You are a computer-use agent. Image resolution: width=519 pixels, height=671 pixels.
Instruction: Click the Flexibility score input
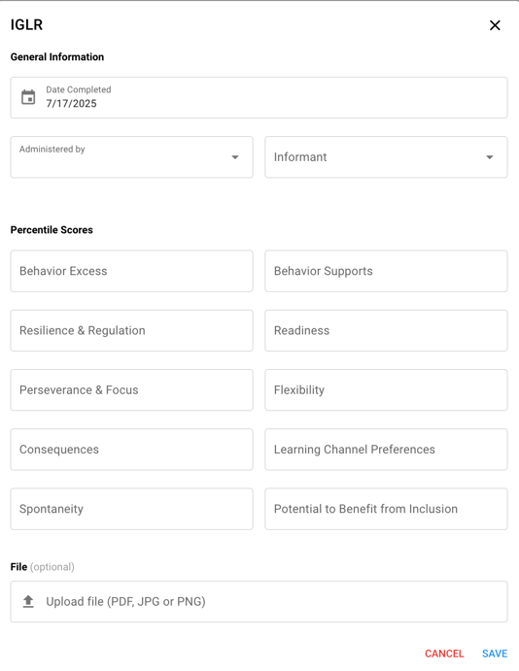click(386, 390)
